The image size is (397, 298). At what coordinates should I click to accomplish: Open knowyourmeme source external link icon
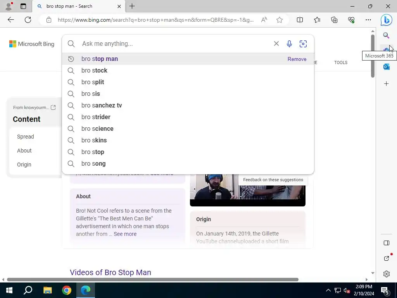click(x=53, y=107)
